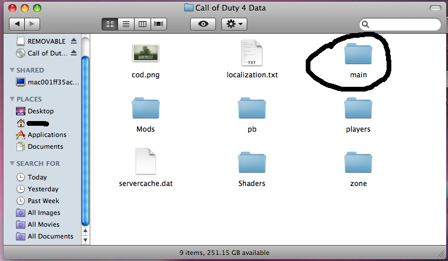Open Desktop in the sidebar
The height and width of the screenshot is (261, 448).
pos(35,111)
